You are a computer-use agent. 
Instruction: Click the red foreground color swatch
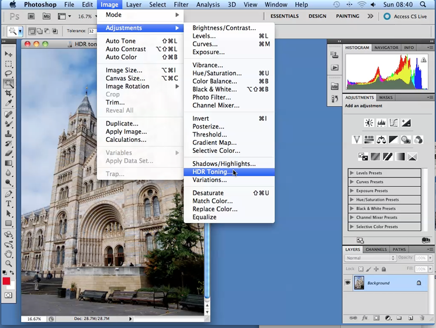coord(6,281)
